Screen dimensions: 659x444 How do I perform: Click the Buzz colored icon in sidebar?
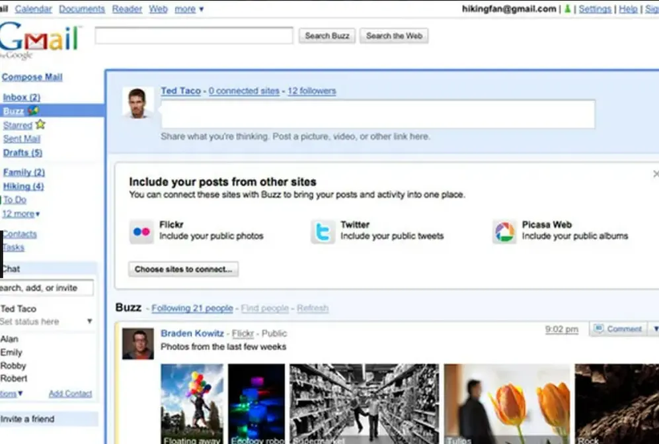click(33, 111)
